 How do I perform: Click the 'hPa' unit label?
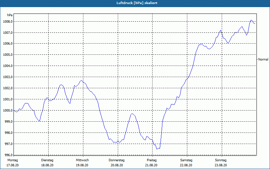coord(10,15)
